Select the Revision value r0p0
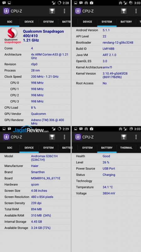This screenshot has width=141, height=252. tap(34, 64)
